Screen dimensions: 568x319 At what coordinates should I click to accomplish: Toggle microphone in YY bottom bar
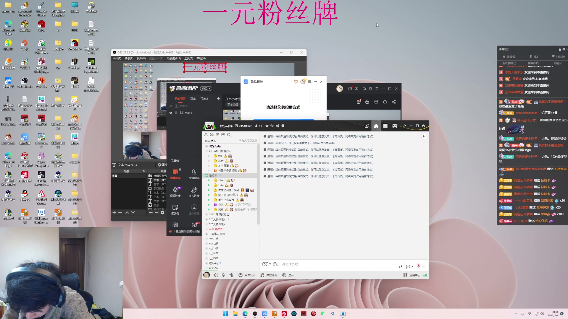point(223,275)
